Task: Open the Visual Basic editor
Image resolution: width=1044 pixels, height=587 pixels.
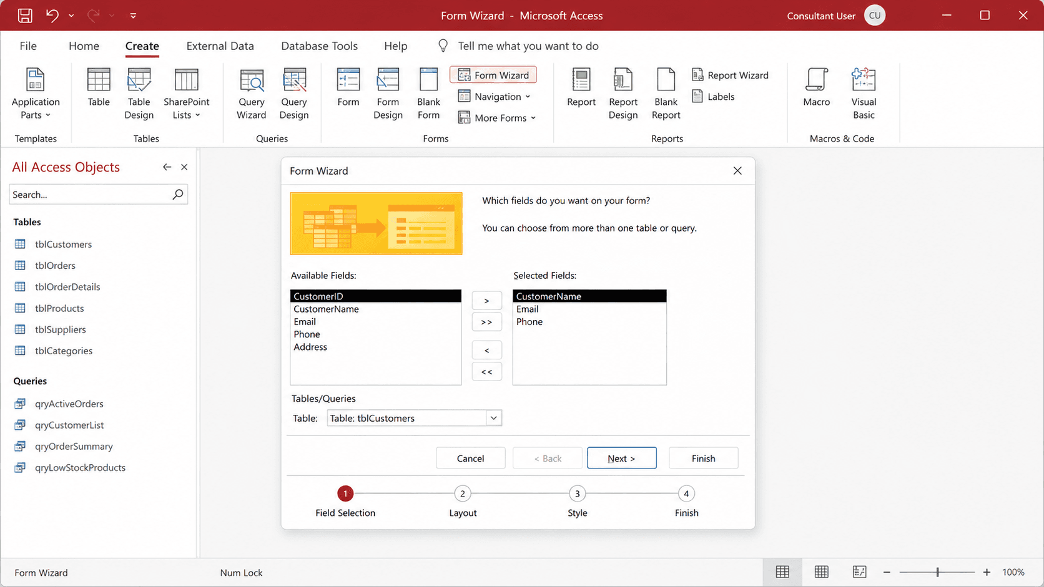Action: pyautogui.click(x=864, y=94)
